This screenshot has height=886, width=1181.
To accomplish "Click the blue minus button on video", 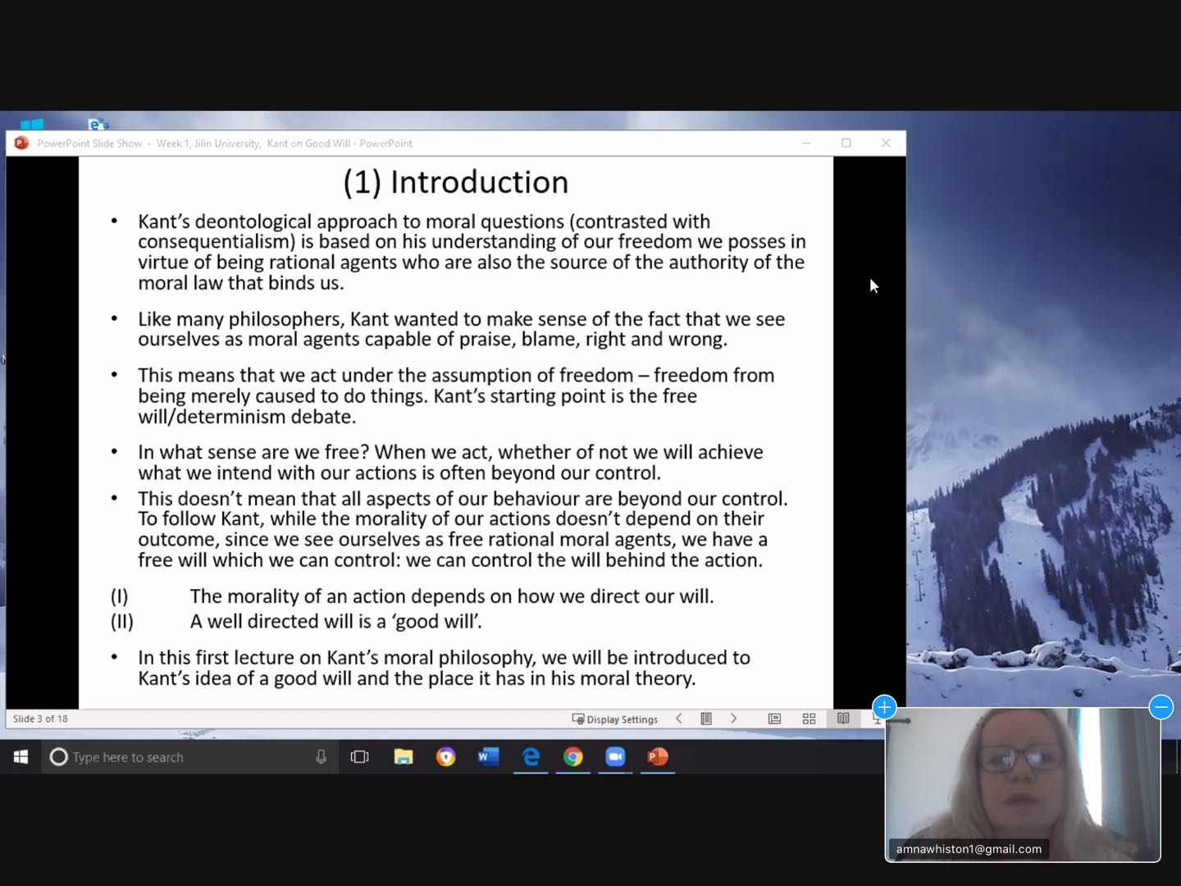I will [1160, 706].
